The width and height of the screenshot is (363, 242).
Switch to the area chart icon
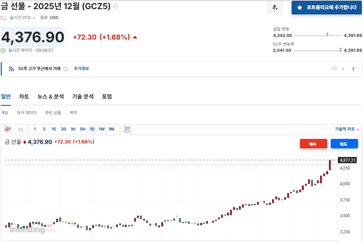tap(21, 129)
